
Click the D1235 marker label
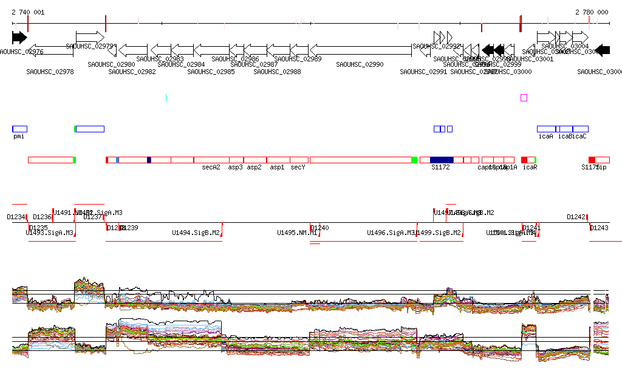pyautogui.click(x=38, y=228)
